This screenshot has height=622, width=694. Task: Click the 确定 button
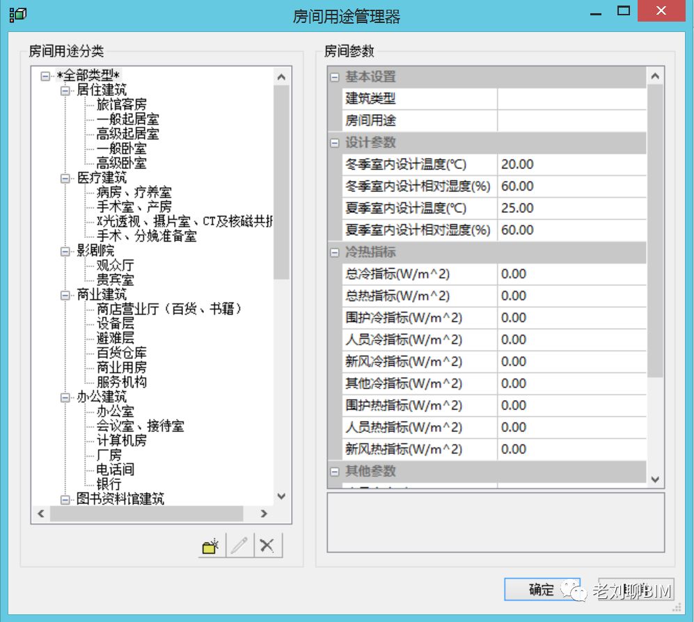pos(542,589)
